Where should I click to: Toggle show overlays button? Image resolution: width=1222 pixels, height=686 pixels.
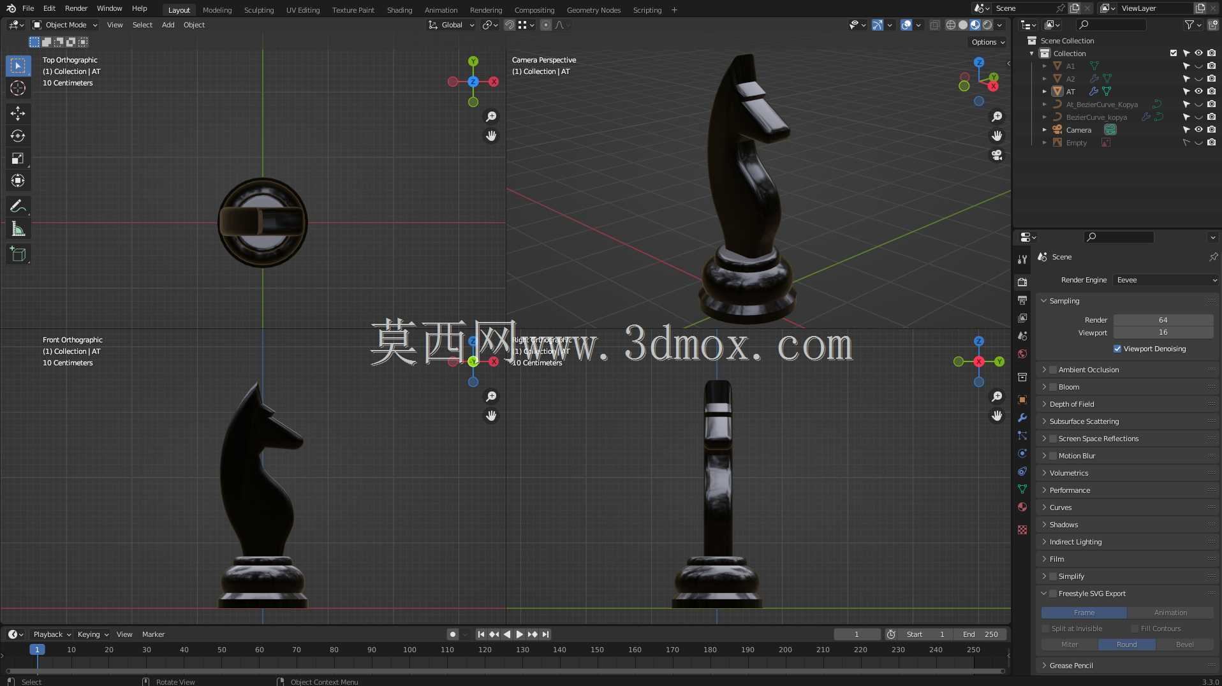pyautogui.click(x=906, y=25)
